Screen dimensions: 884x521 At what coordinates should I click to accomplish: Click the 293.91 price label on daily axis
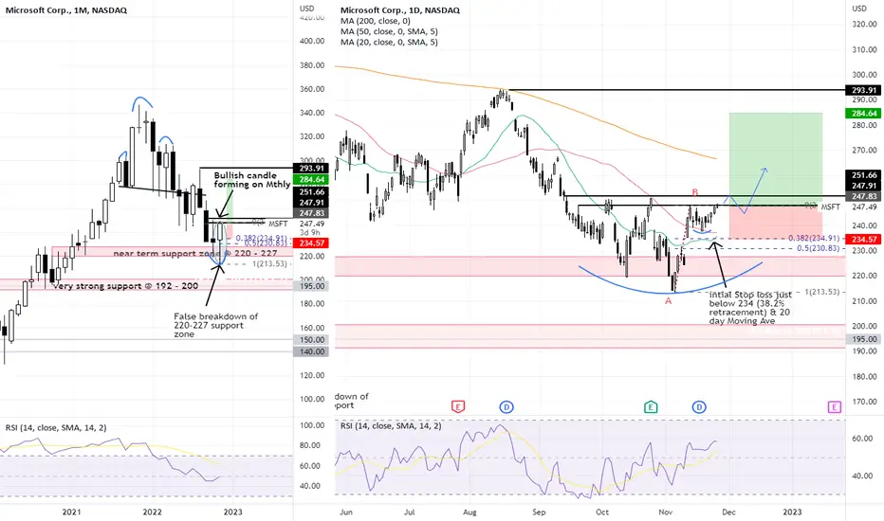pyautogui.click(x=864, y=90)
